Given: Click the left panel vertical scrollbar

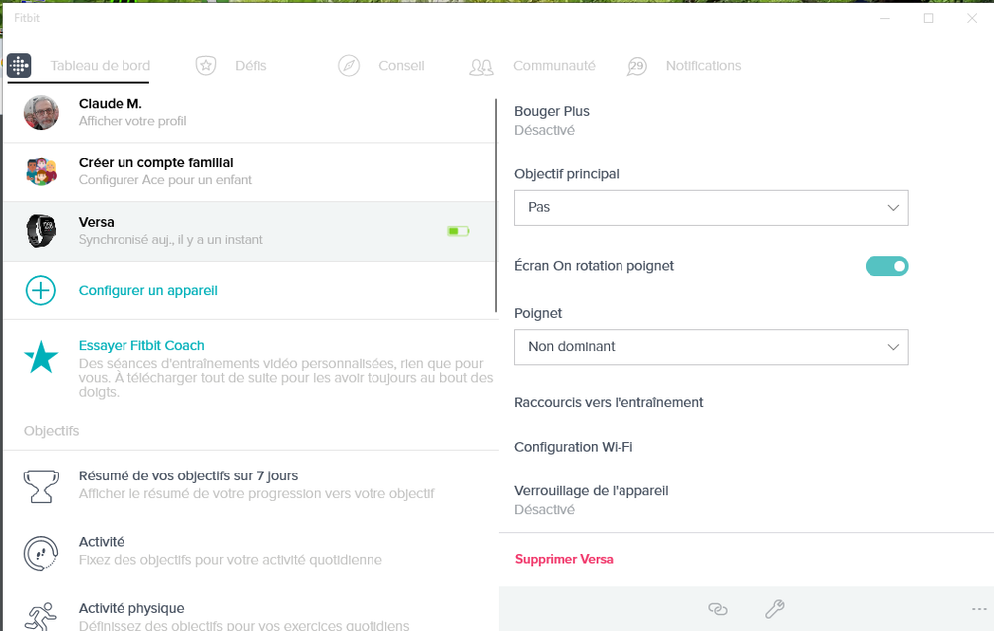Looking at the screenshot, I should 496,205.
